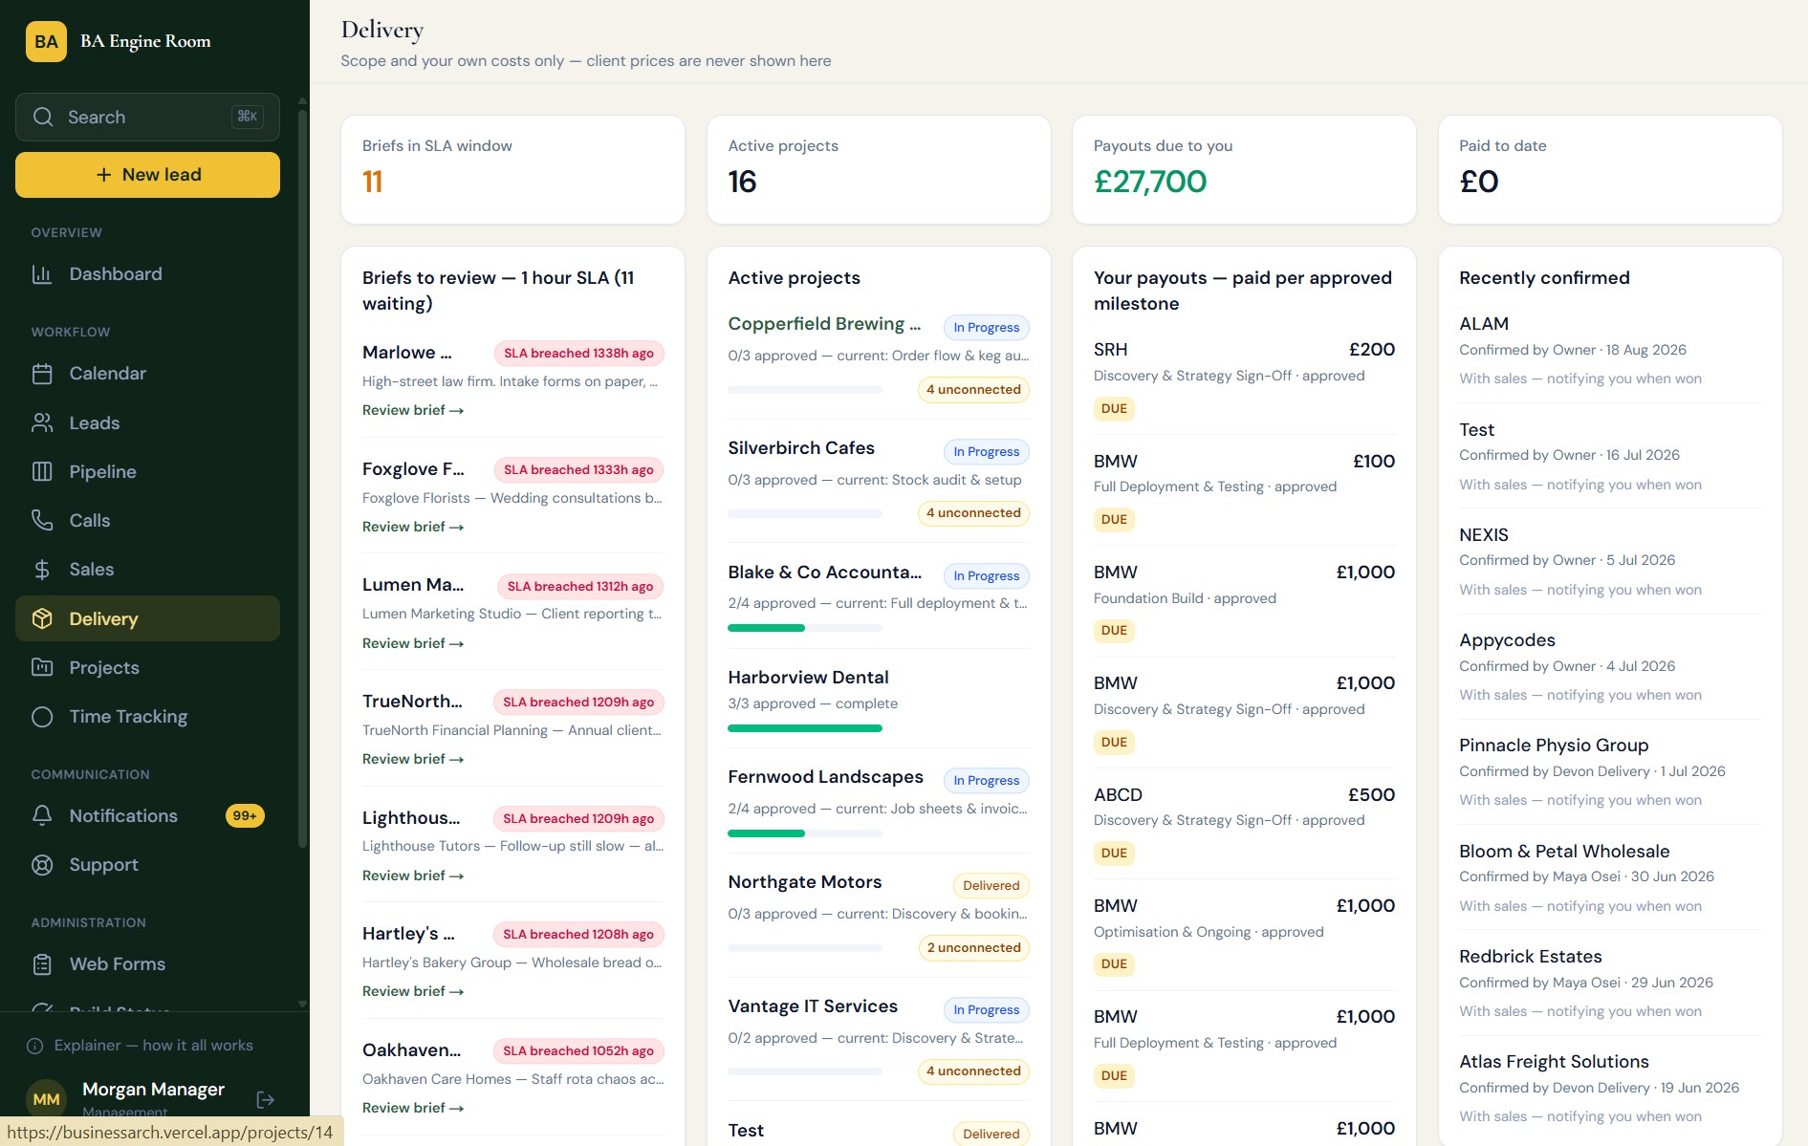Open Review brief for Foxglove Florists
Viewport: 1808px width, 1146px height.
(413, 527)
